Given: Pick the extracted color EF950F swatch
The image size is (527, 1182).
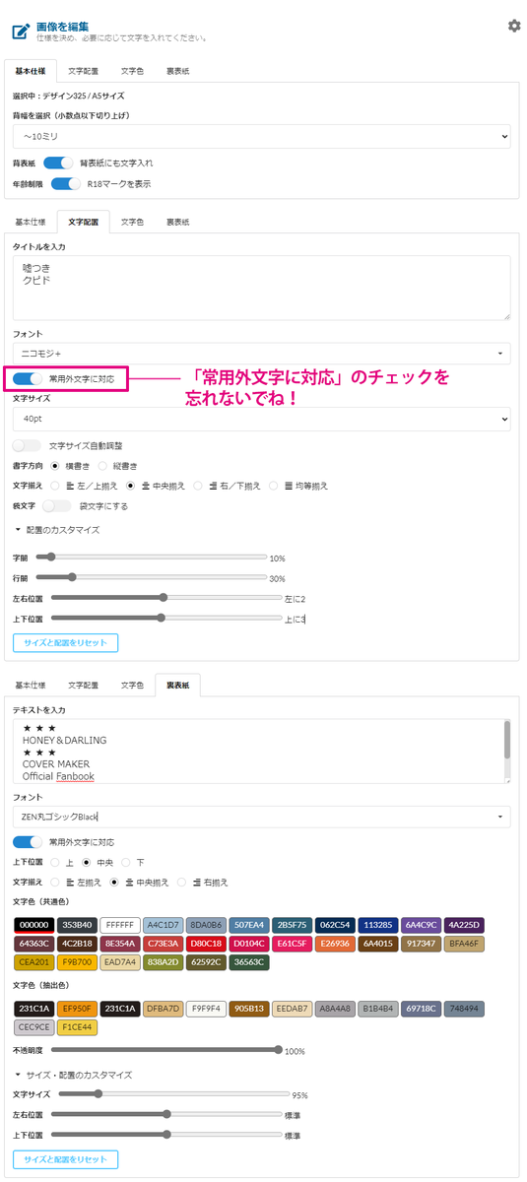Looking at the screenshot, I should click(x=77, y=1009).
